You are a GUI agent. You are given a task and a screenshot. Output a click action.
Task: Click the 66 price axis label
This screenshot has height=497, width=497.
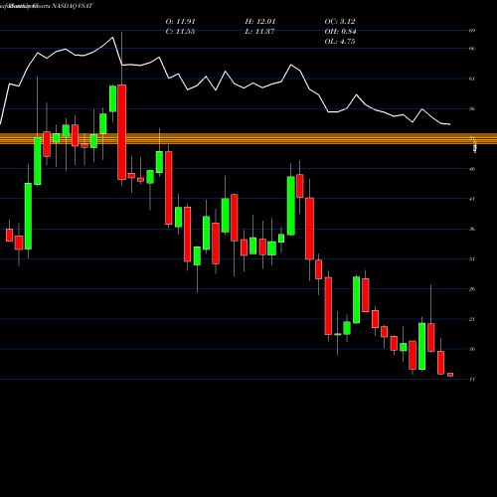tap(472, 49)
